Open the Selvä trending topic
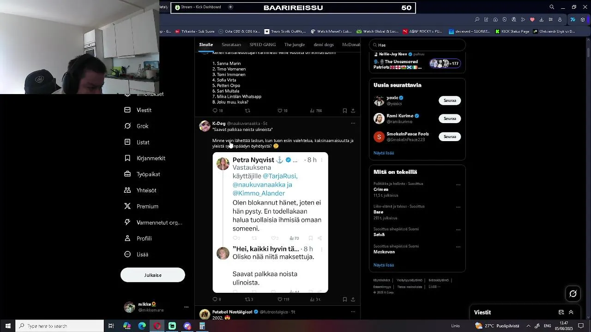Image resolution: width=591 pixels, height=332 pixels. (x=380, y=235)
